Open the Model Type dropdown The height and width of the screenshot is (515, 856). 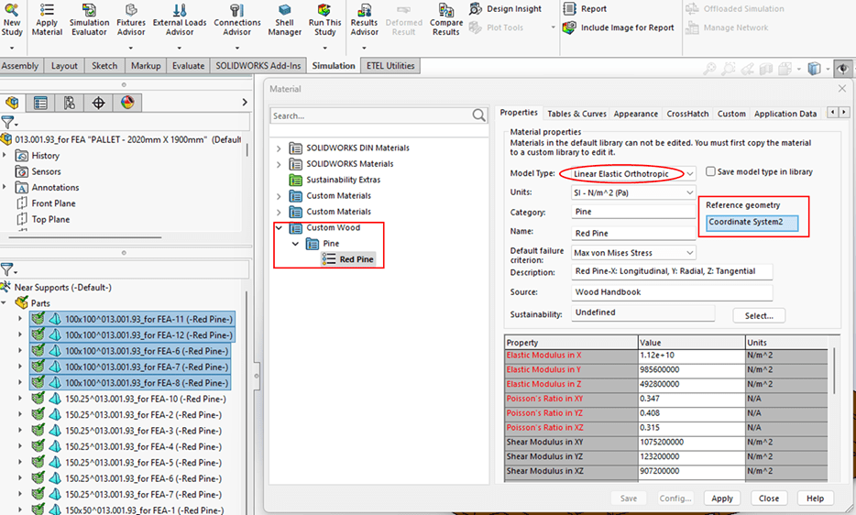[x=690, y=173]
